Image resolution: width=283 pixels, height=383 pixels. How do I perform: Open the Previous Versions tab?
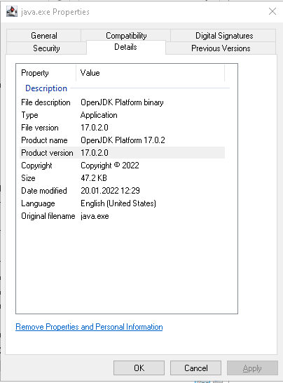[x=221, y=48]
